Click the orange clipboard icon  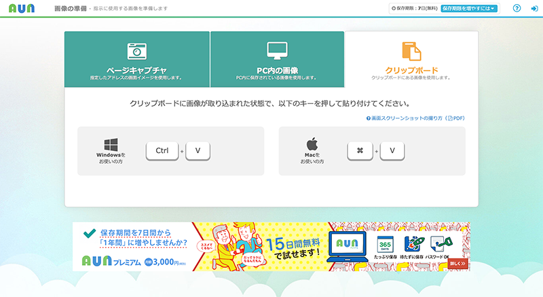411,51
